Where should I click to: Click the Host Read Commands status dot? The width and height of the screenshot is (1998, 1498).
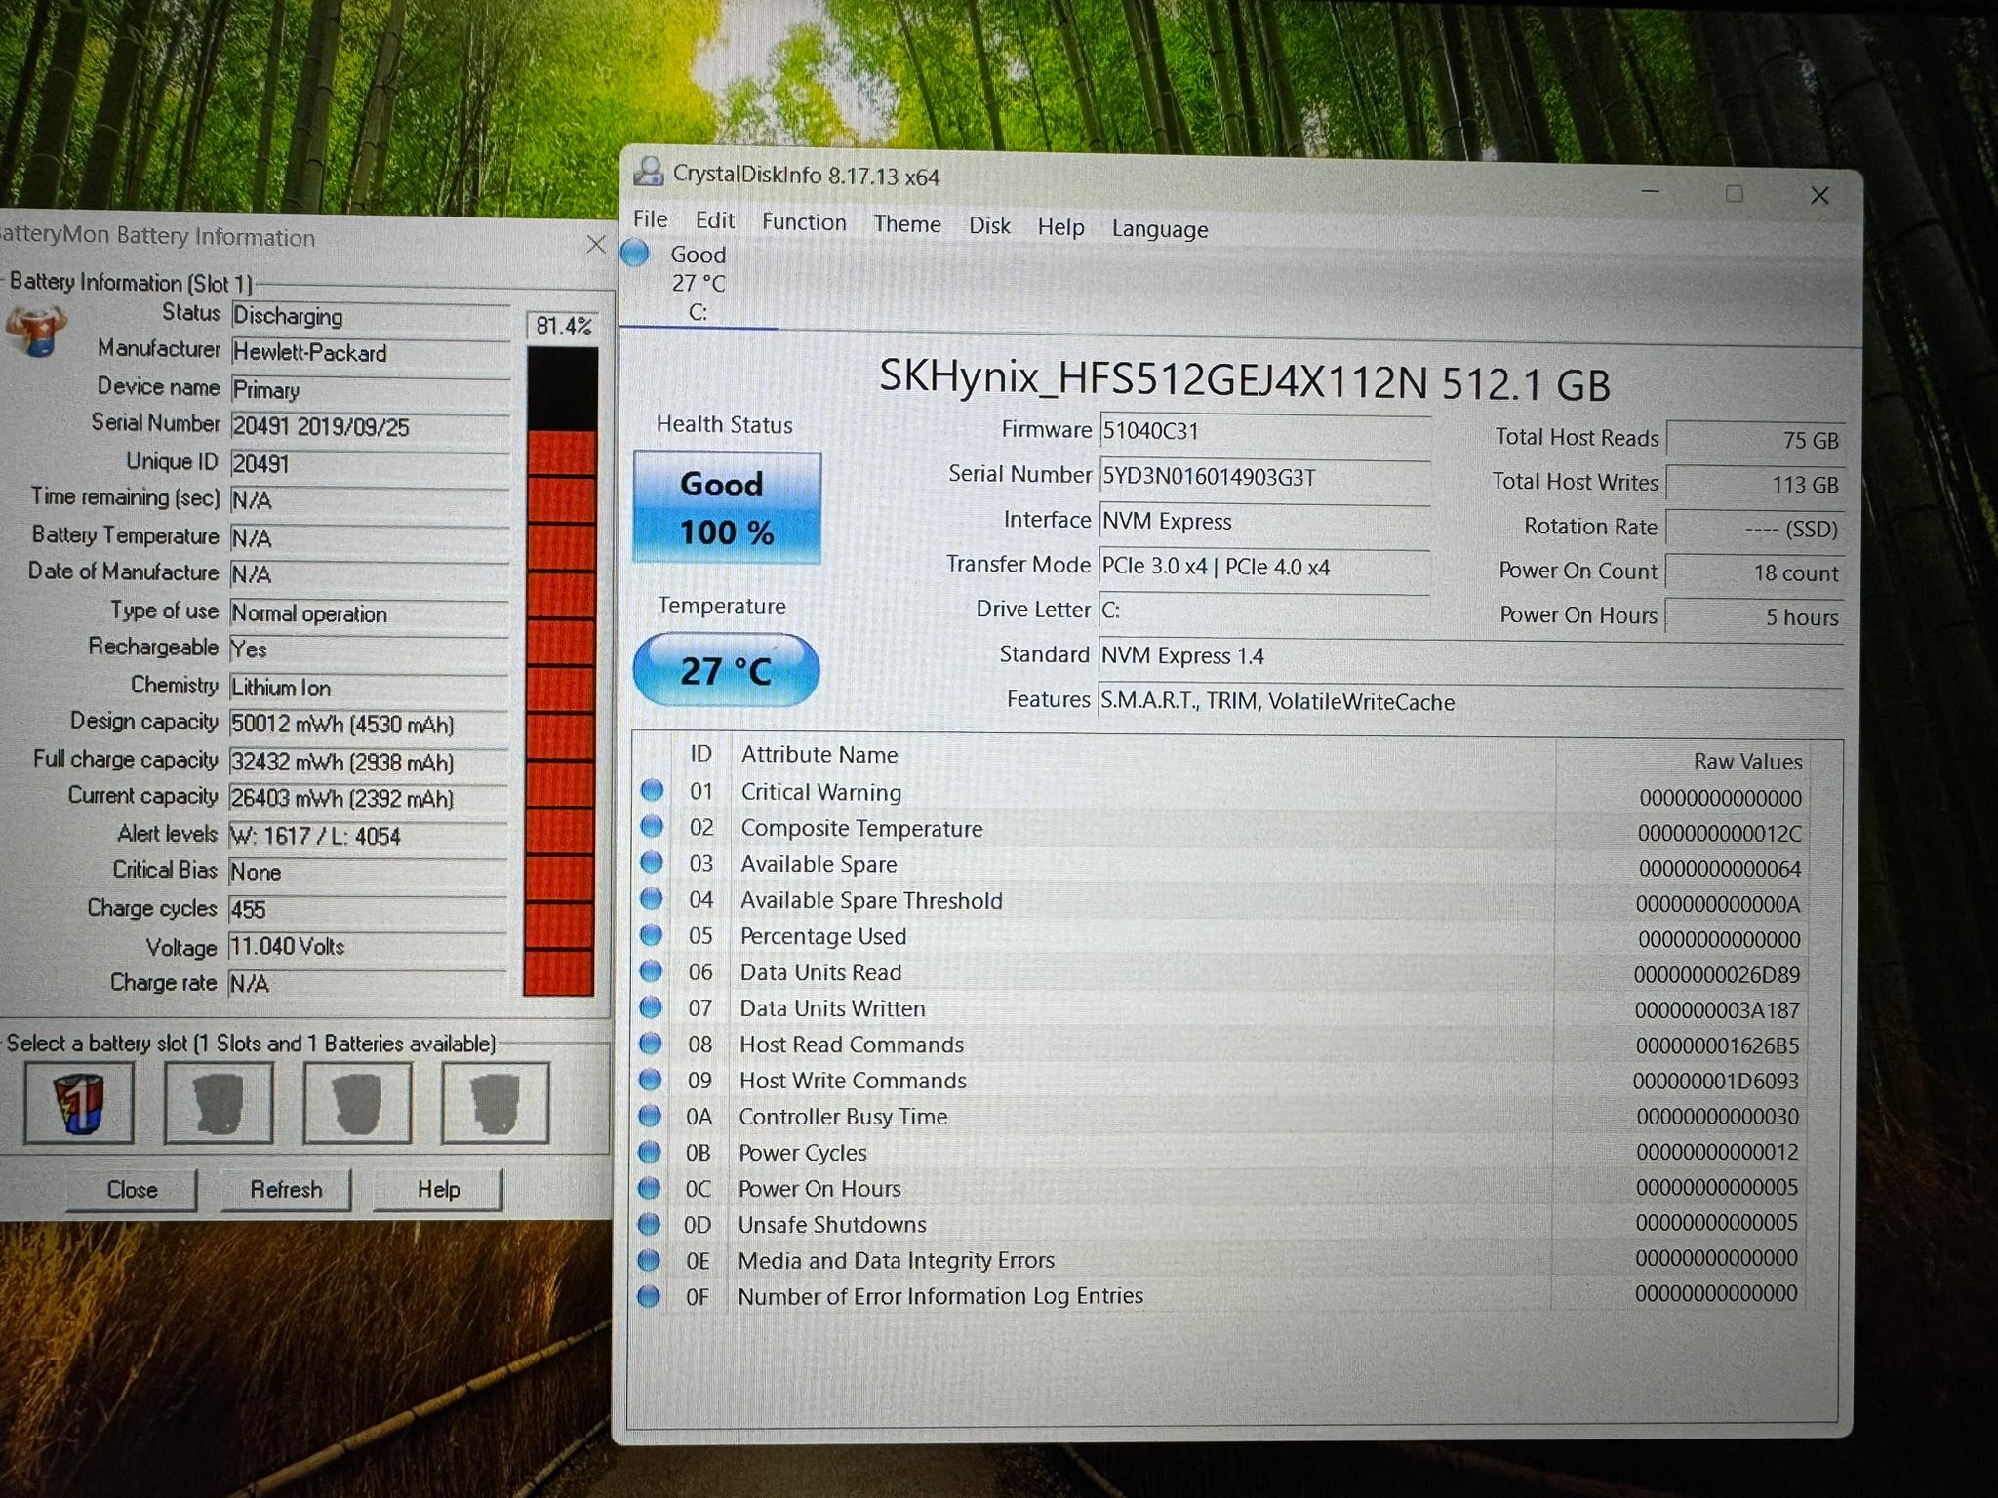click(x=651, y=1044)
